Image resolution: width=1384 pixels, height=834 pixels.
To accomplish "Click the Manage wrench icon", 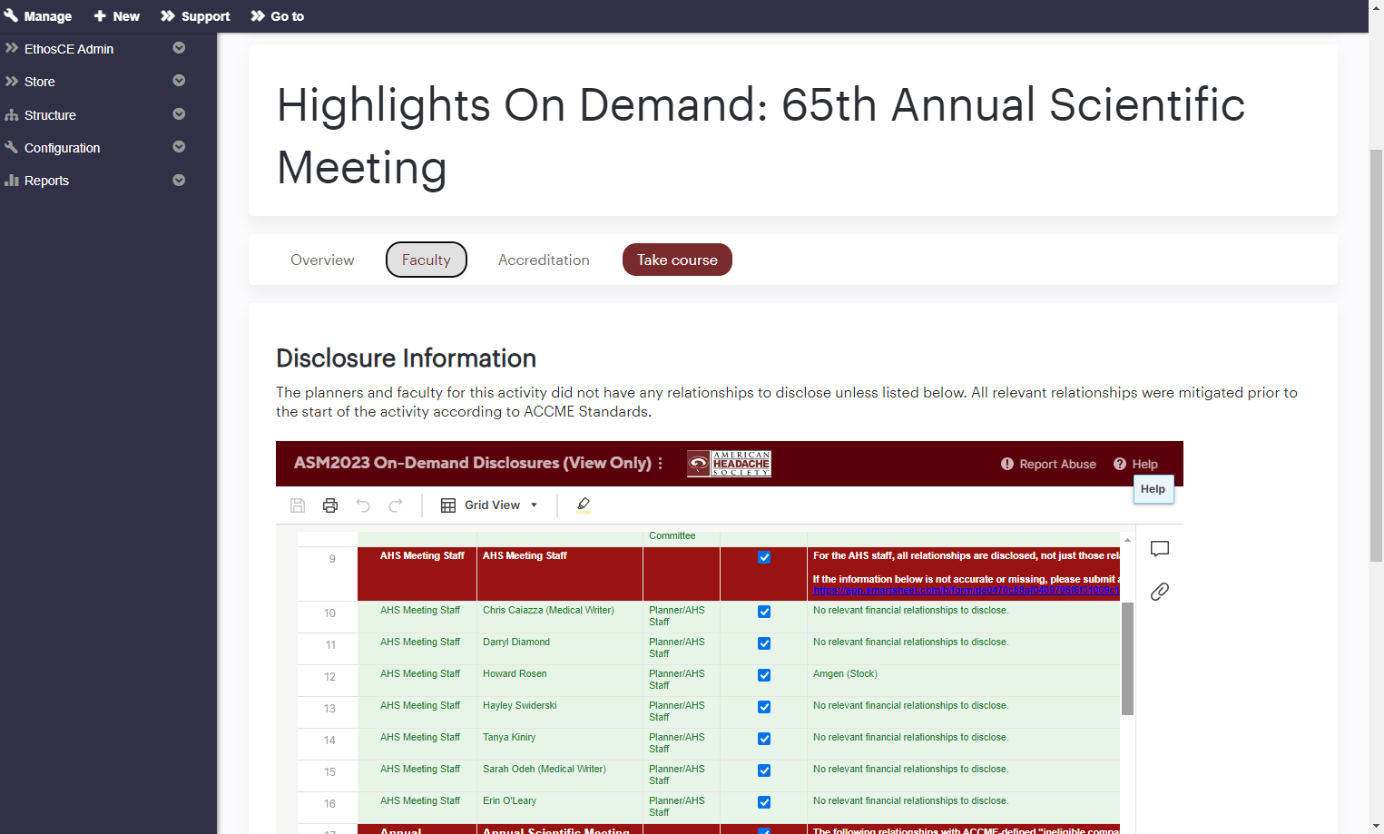I will point(11,15).
